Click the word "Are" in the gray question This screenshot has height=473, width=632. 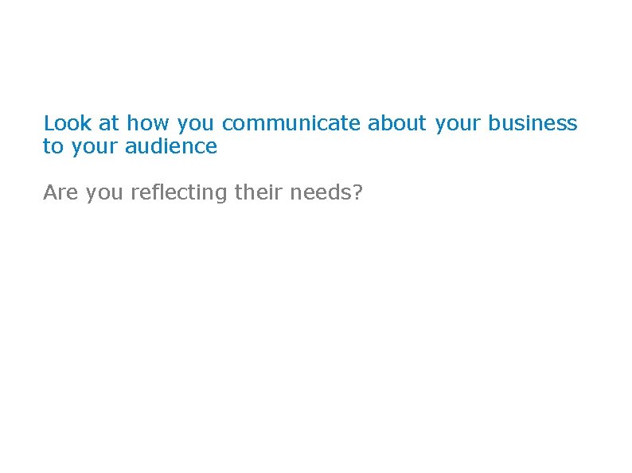click(61, 193)
